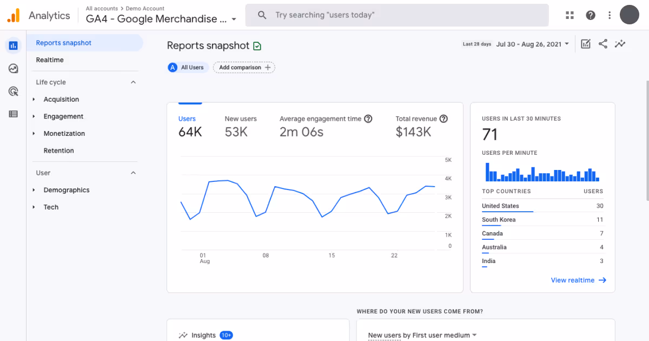
Task: Collapse the Life cycle section chevron
Action: 134,82
